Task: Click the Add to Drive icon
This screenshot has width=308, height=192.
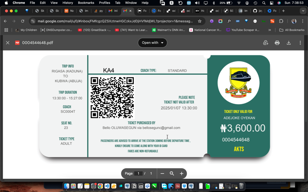Action: pos(266,43)
